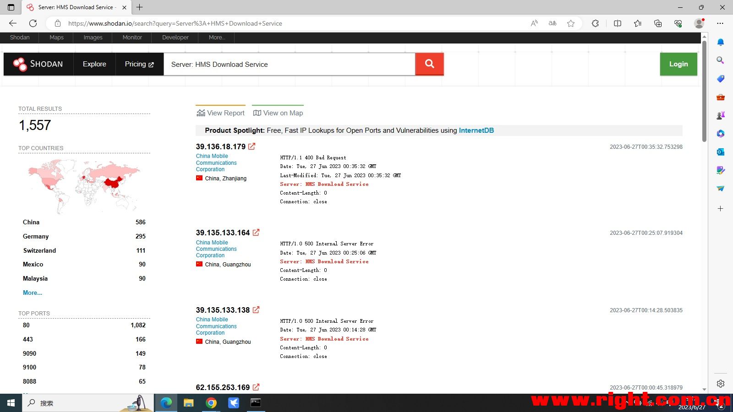Viewport: 733px width, 412px height.
Task: Open the InternetDB link
Action: [476, 130]
